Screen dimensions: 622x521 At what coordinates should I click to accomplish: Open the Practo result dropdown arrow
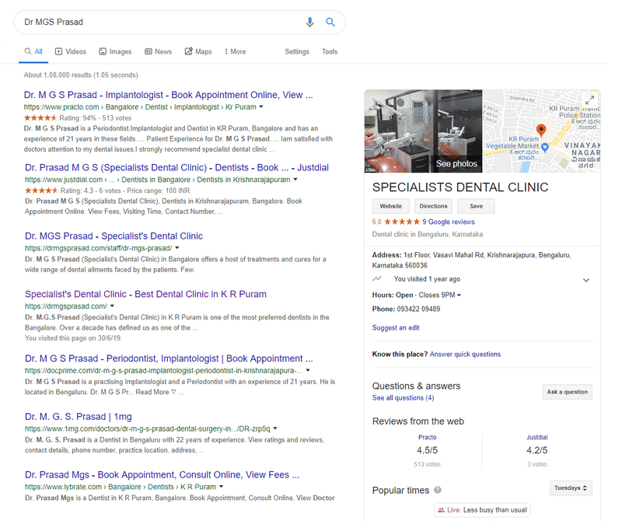click(x=261, y=107)
